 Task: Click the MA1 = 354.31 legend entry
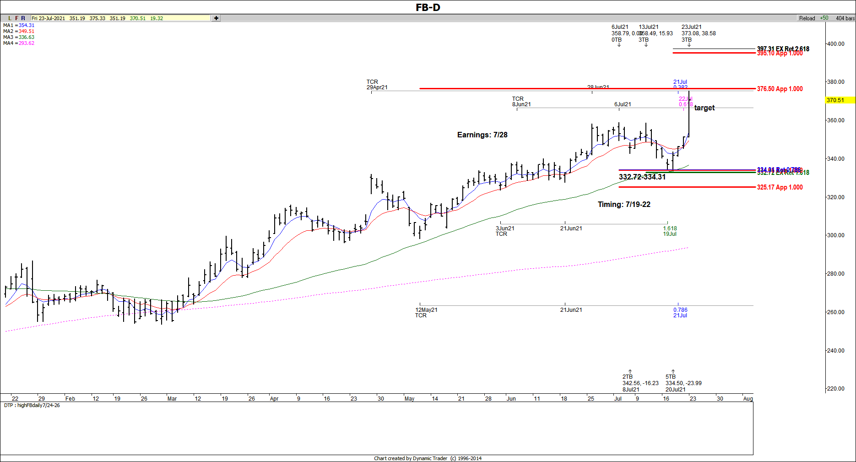tap(19, 25)
